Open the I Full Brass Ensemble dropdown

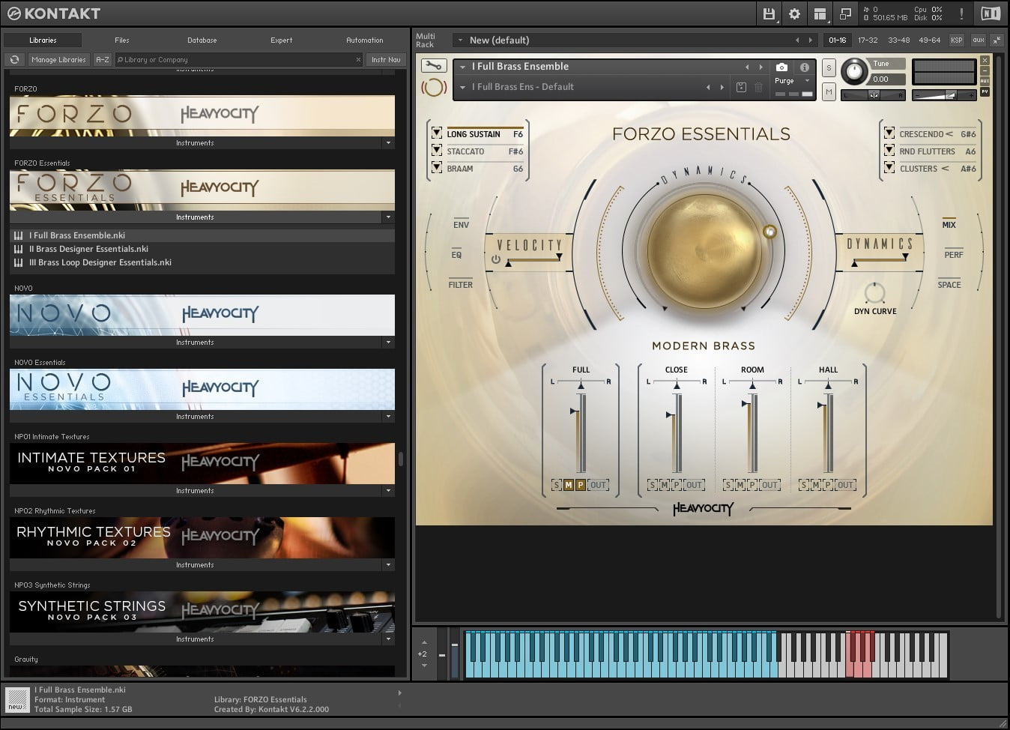[x=462, y=67]
